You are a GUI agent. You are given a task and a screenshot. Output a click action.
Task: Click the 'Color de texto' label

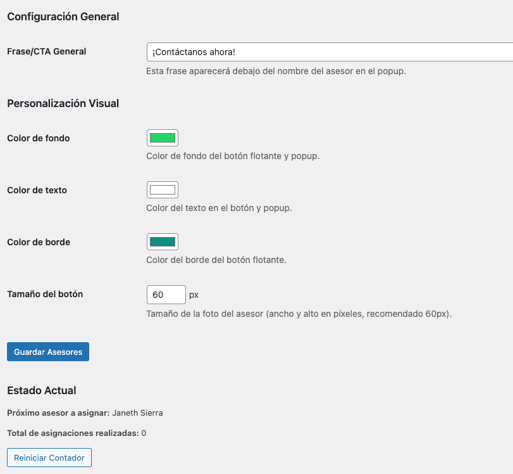(x=37, y=190)
